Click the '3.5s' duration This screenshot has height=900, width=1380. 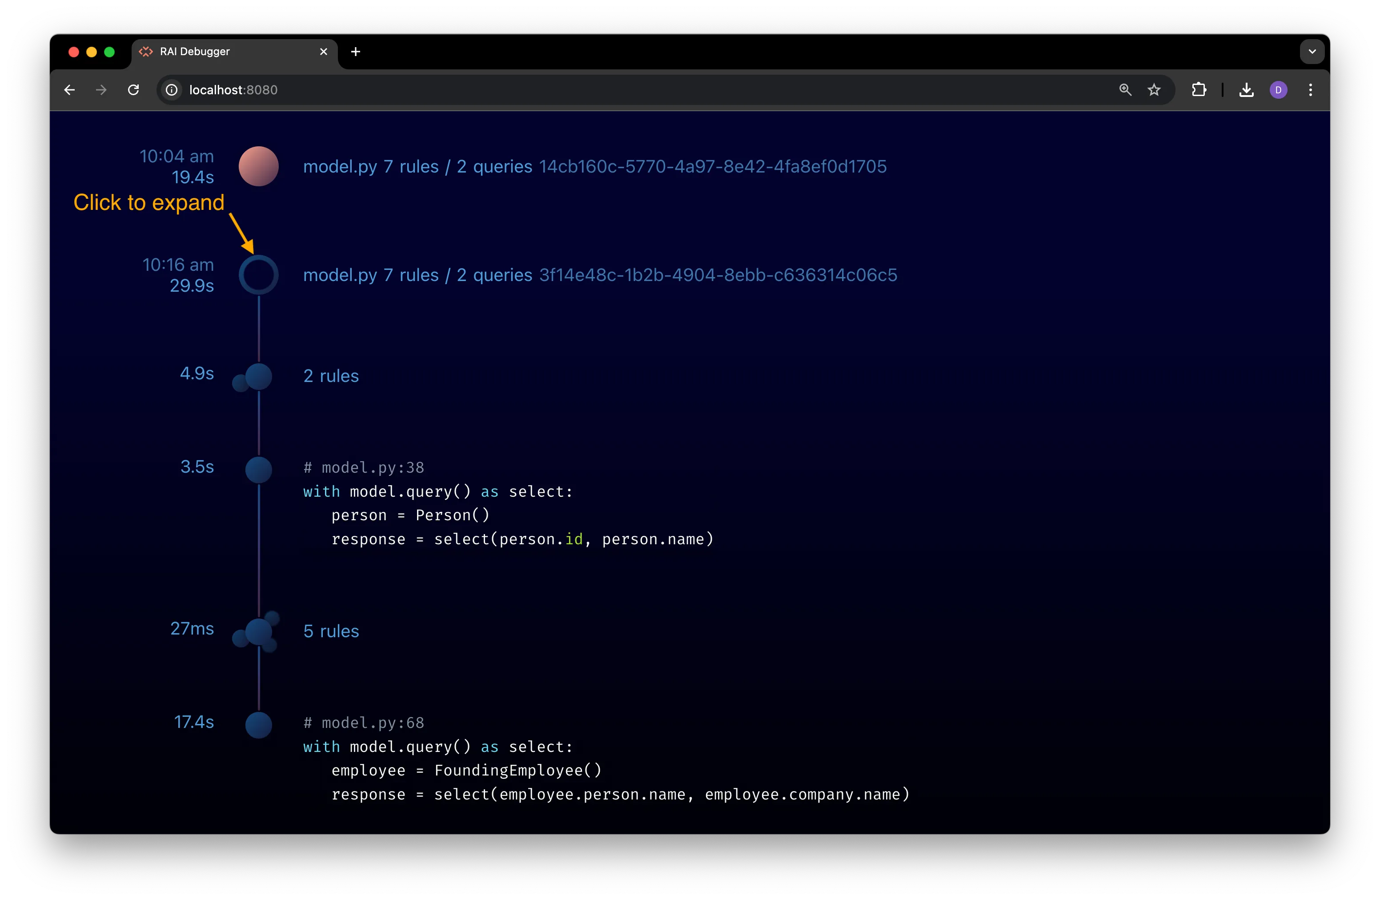point(197,467)
